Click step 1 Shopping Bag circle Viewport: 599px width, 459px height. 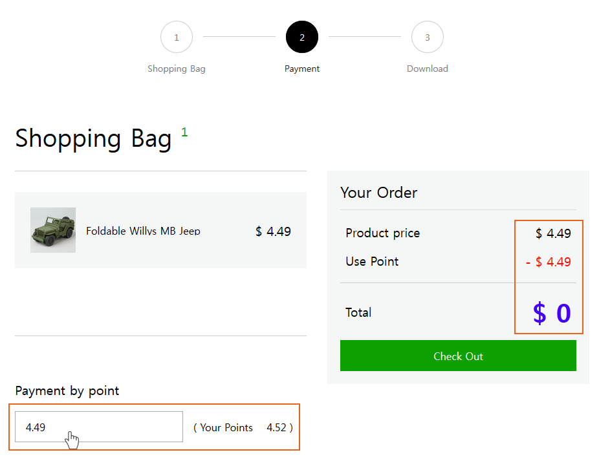pyautogui.click(x=177, y=37)
